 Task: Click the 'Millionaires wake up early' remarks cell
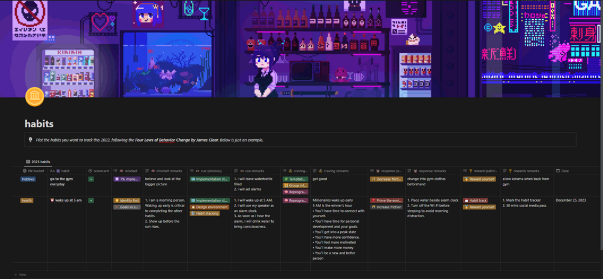pyautogui.click(x=338, y=229)
